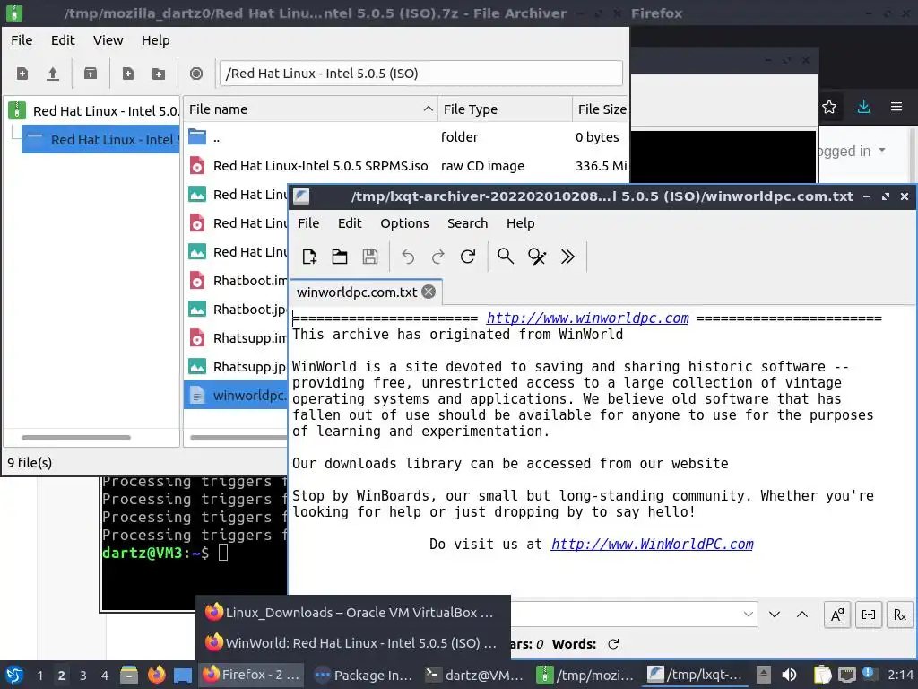
Task: Close the winworldpc.com.txt tab
Action: pos(429,292)
